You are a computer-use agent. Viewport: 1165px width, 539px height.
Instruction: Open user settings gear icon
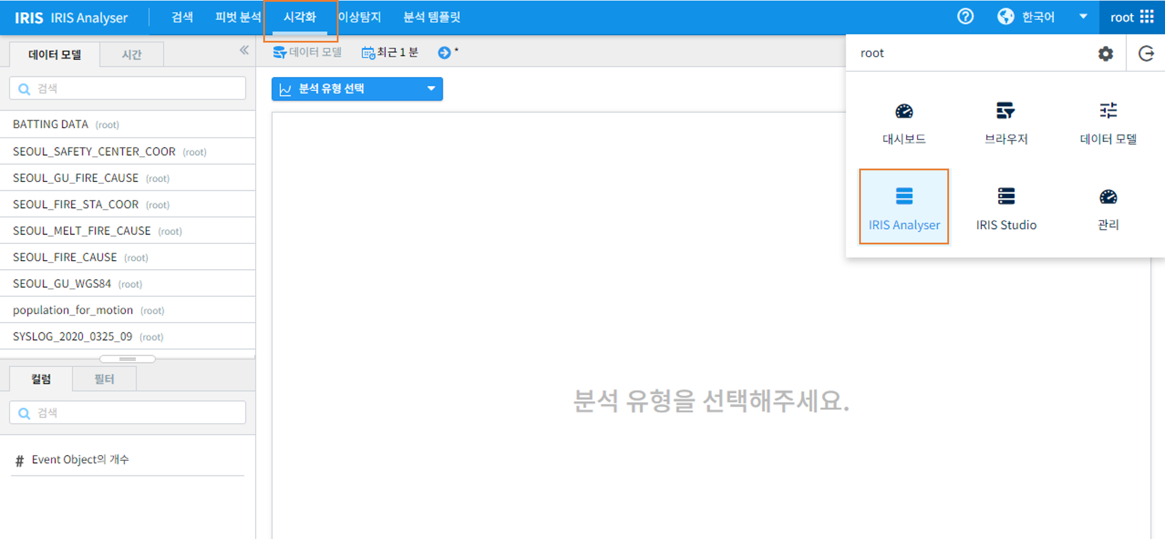click(x=1105, y=54)
